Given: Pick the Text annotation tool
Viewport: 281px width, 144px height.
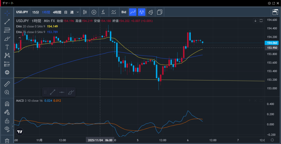Looking at the screenshot, I should (7, 47).
